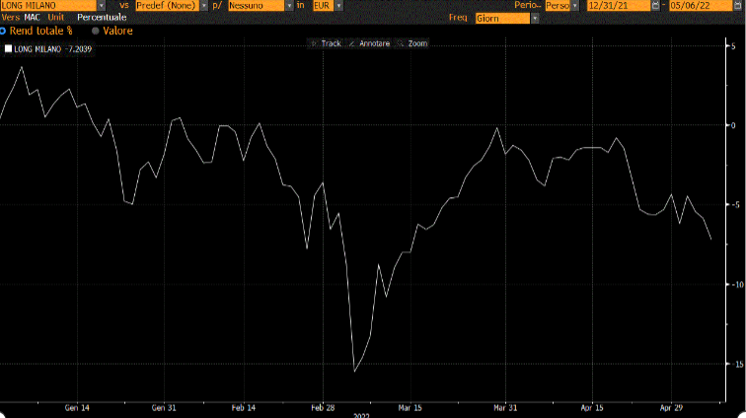Activate the Track crosshair tool
The image size is (746, 418).
pyautogui.click(x=325, y=43)
